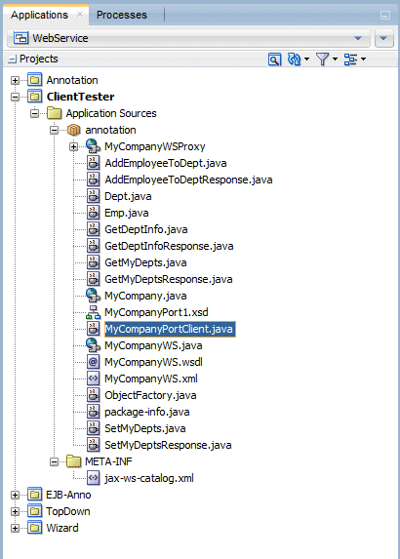Image resolution: width=400 pixels, height=559 pixels.
Task: Click the MyCompanyWS.wsdl file icon
Action: [93, 362]
